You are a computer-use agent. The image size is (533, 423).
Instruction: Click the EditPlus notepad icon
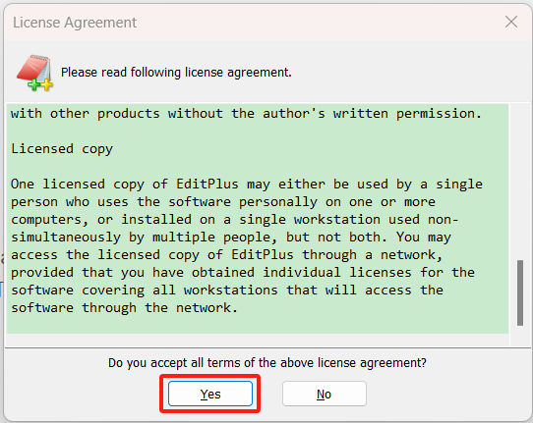click(x=34, y=73)
